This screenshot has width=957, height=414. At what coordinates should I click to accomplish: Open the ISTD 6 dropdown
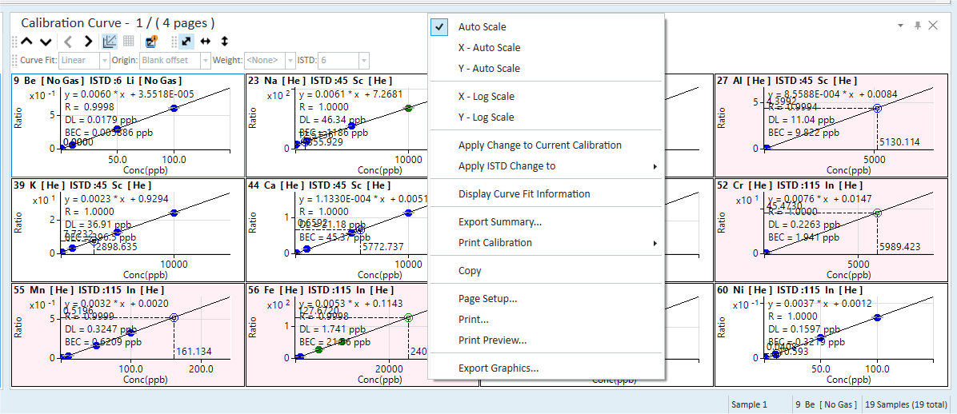coord(364,61)
